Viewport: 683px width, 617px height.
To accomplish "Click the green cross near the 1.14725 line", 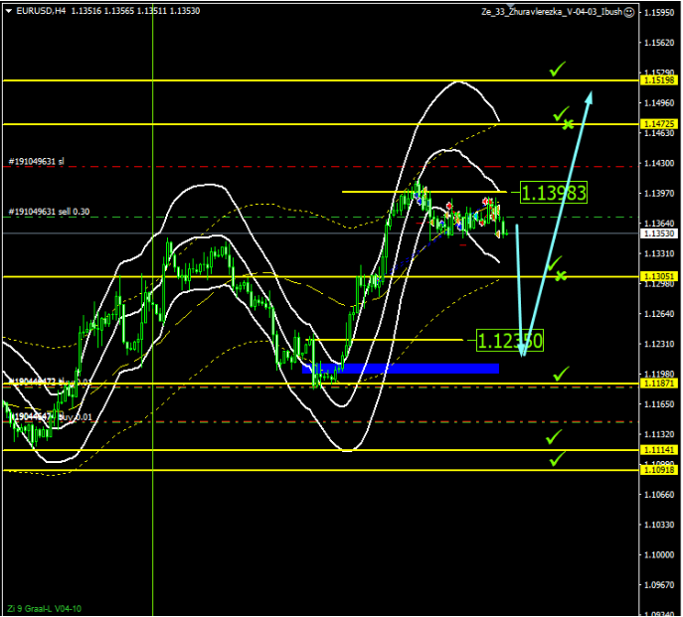I will [x=568, y=124].
